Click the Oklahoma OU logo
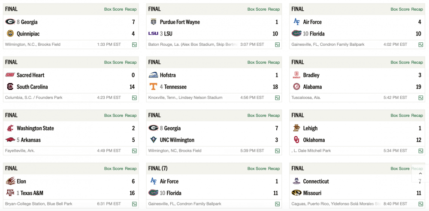 pos(296,140)
